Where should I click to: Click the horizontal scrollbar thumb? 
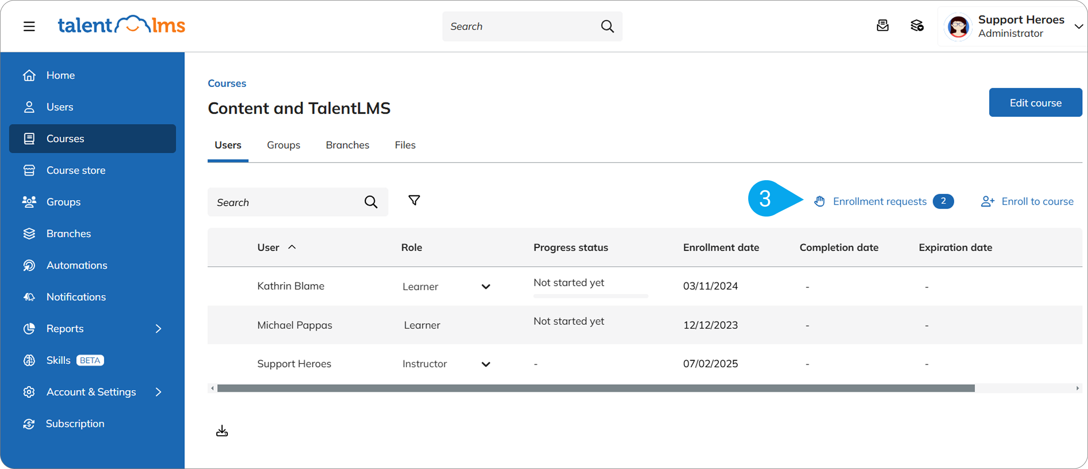pos(596,388)
